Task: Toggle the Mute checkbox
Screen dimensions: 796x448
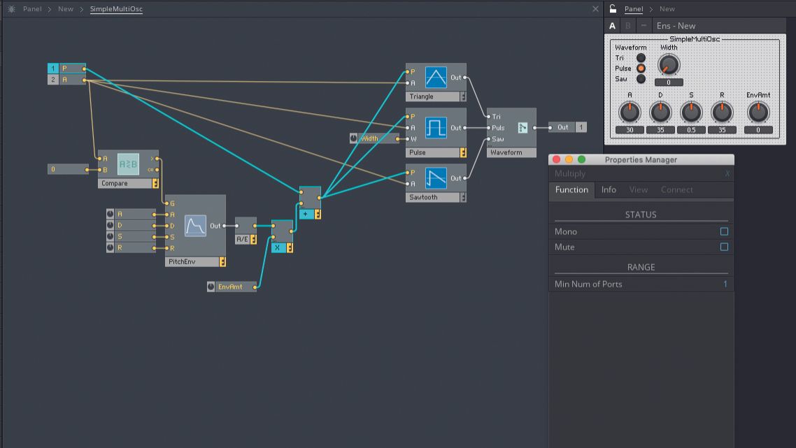Action: click(x=724, y=247)
